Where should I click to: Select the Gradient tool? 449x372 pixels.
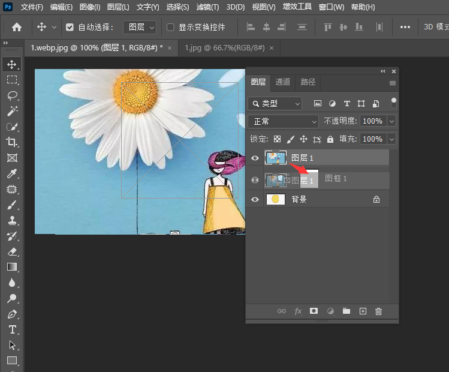[x=12, y=267]
